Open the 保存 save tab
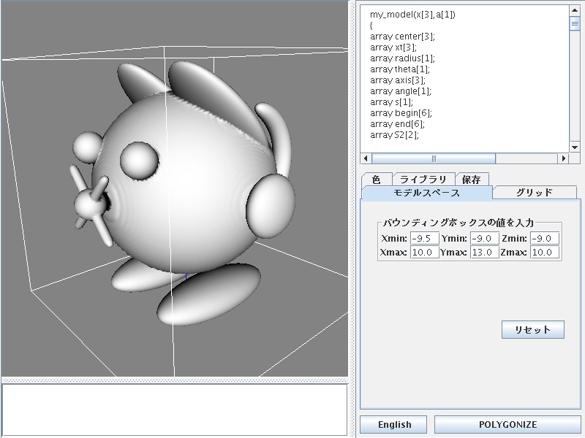 point(472,180)
